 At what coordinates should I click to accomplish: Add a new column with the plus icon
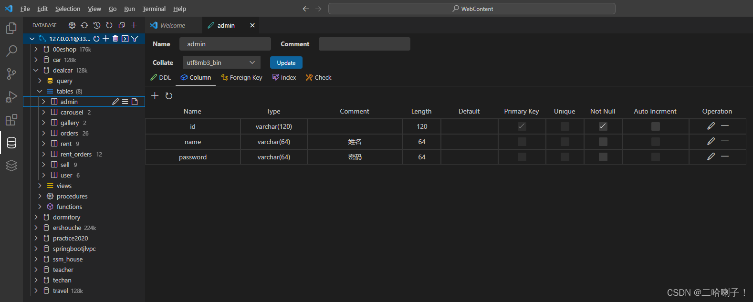pyautogui.click(x=155, y=95)
